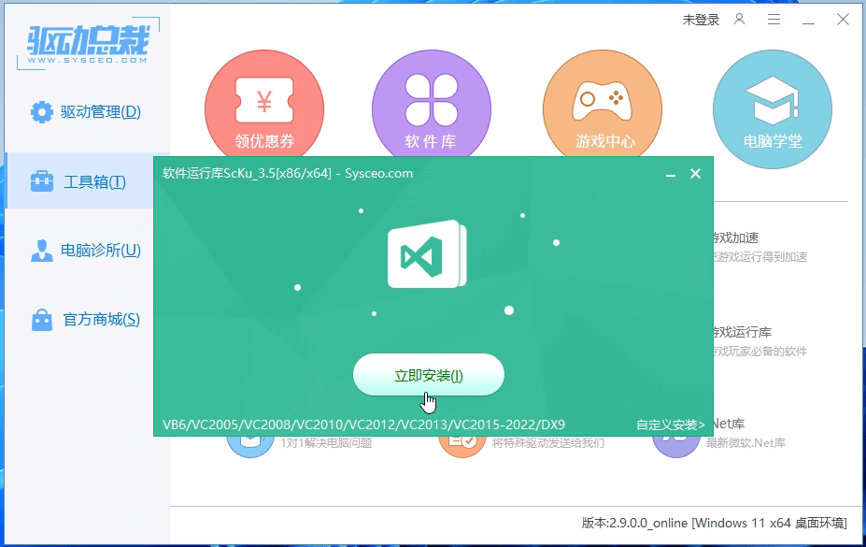Open the hamburger main menu
The height and width of the screenshot is (547, 866).
point(774,19)
